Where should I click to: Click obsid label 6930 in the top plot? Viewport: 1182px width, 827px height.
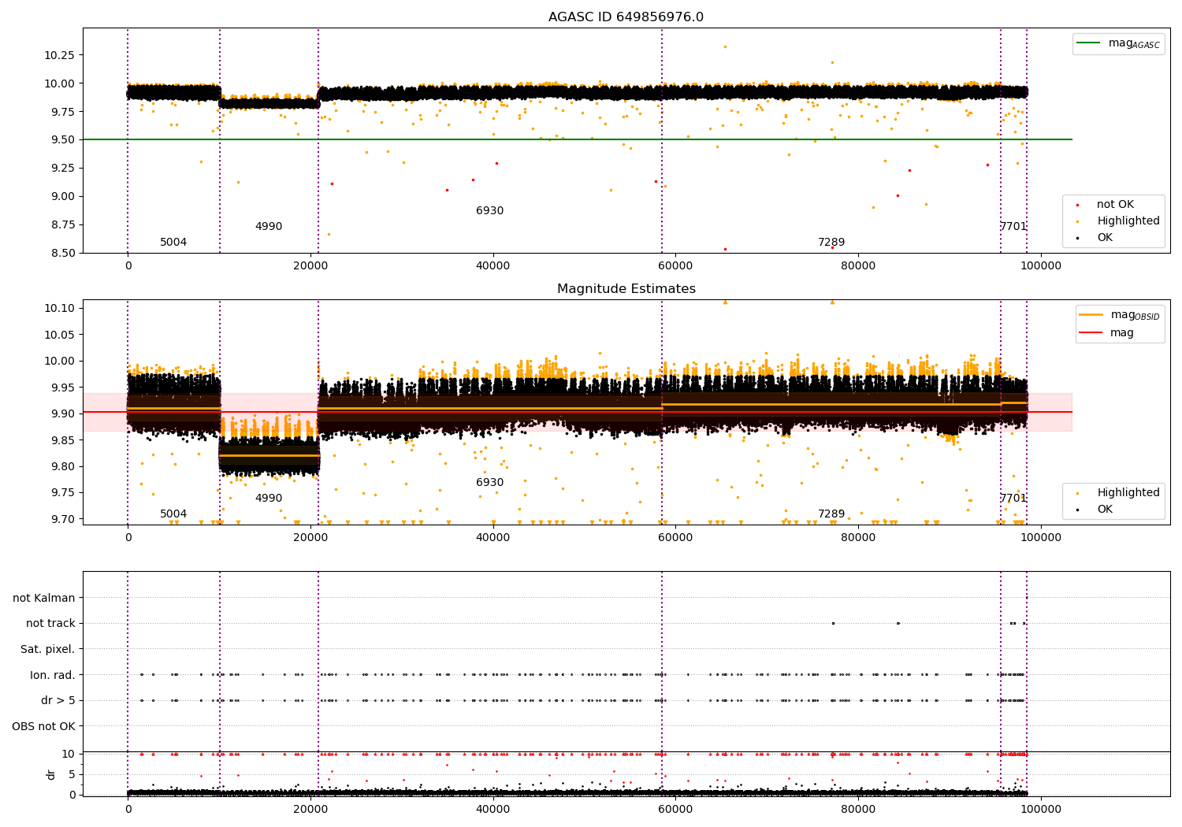coord(489,211)
